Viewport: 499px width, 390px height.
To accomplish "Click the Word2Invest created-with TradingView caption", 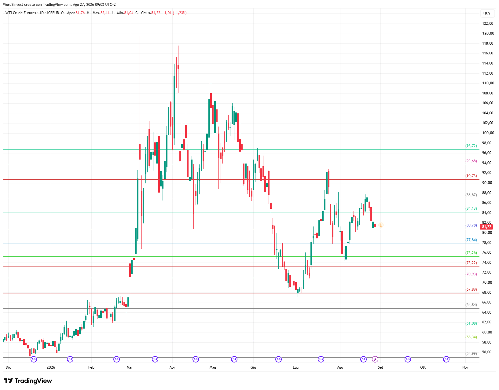I will [x=59, y=5].
